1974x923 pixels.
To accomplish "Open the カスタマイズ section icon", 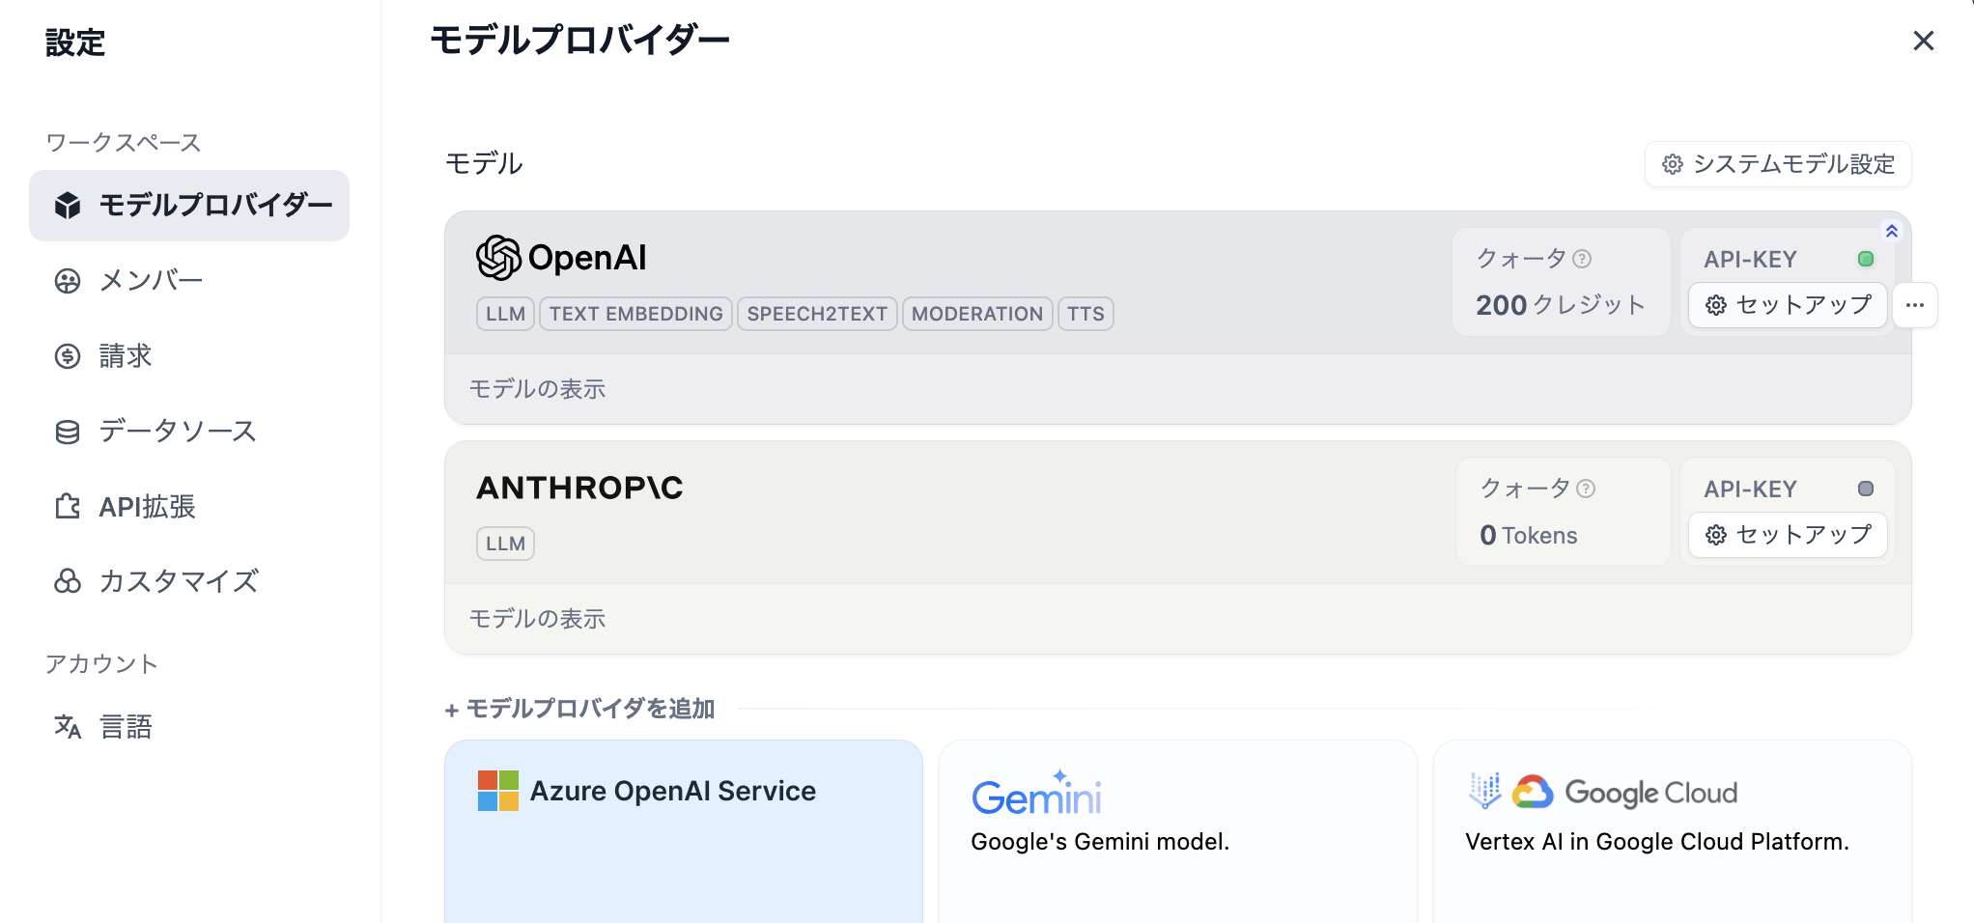I will coord(67,581).
